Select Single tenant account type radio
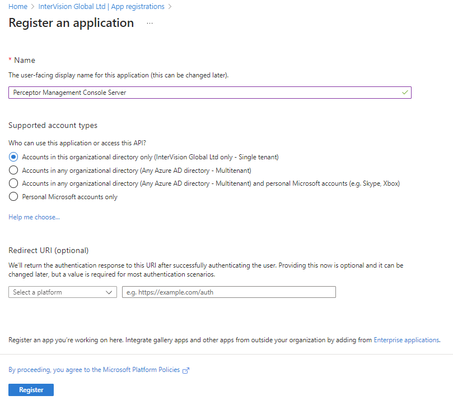The image size is (453, 400). point(13,157)
